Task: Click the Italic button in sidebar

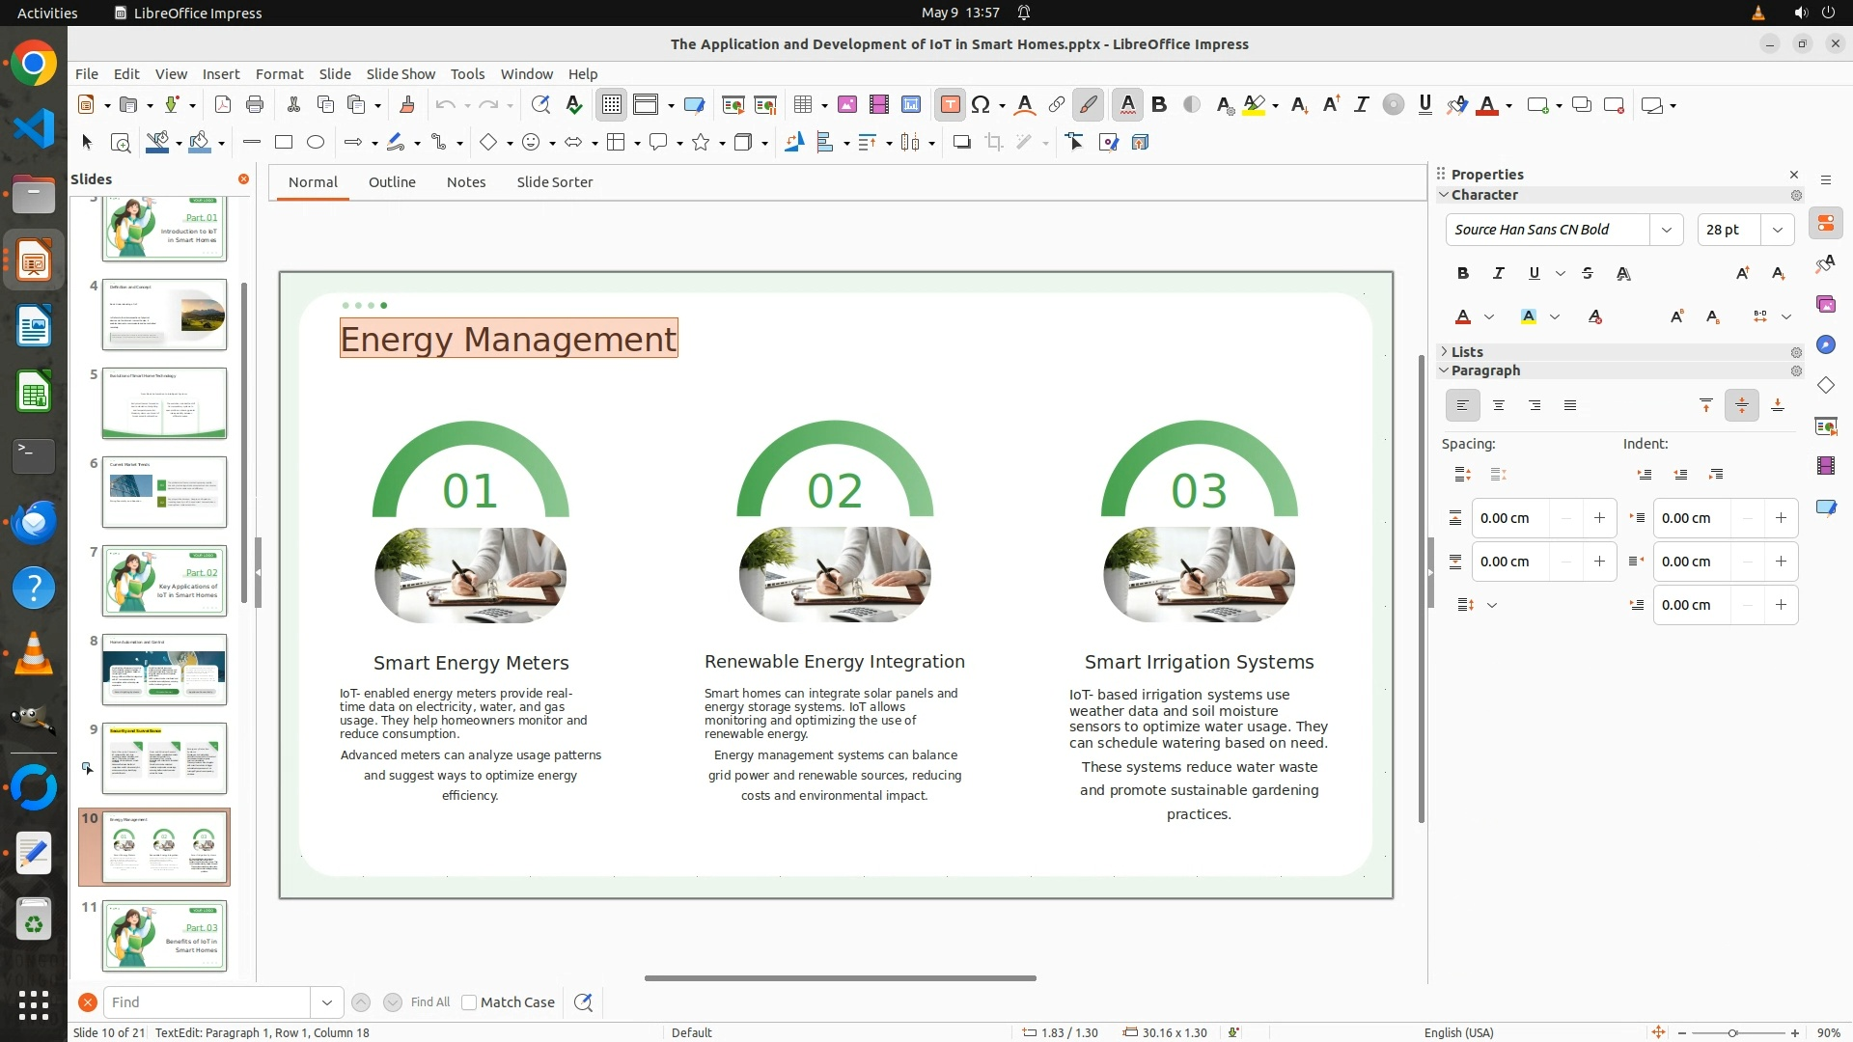Action: 1499,274
